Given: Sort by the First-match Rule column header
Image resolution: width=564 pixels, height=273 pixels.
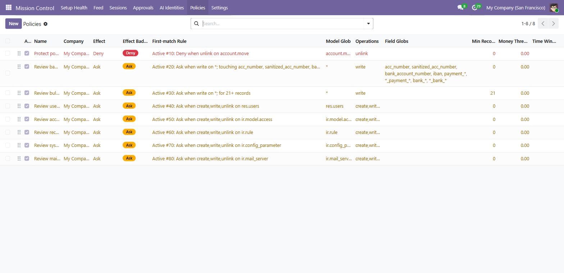Looking at the screenshot, I should (169, 41).
